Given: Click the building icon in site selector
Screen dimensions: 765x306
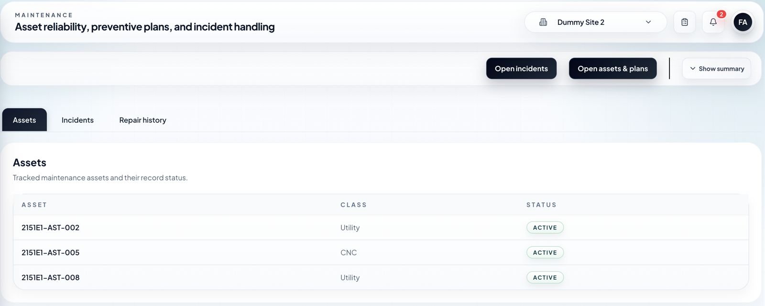Looking at the screenshot, I should click(x=543, y=22).
